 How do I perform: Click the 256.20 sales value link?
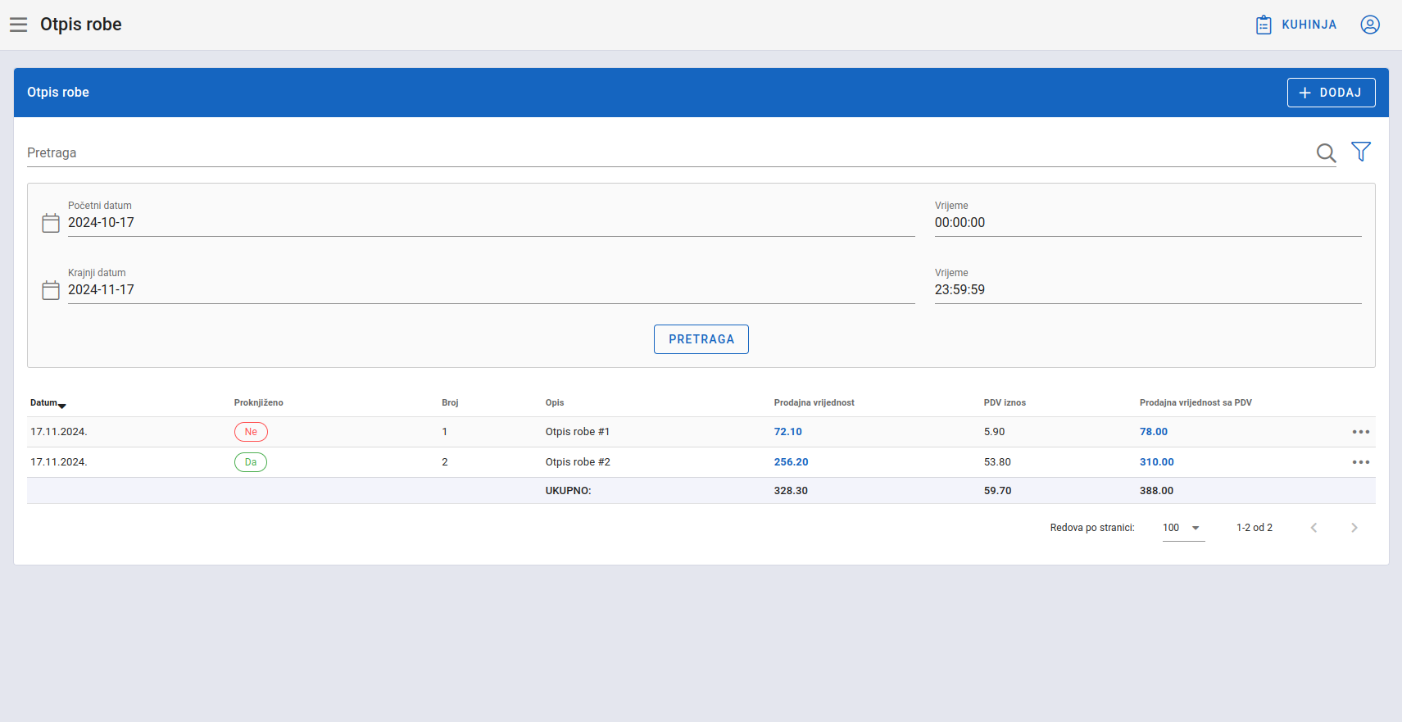[792, 462]
